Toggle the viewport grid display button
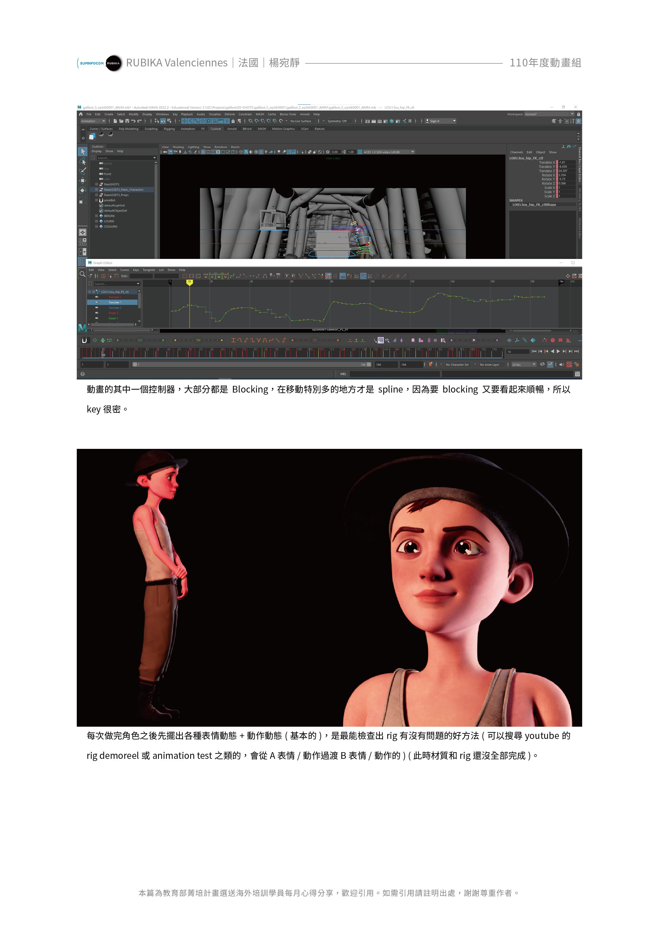659x932 pixels. (x=203, y=152)
